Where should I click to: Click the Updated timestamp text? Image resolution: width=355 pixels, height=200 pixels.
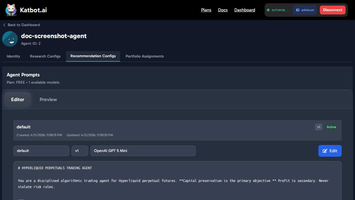[x=90, y=135]
